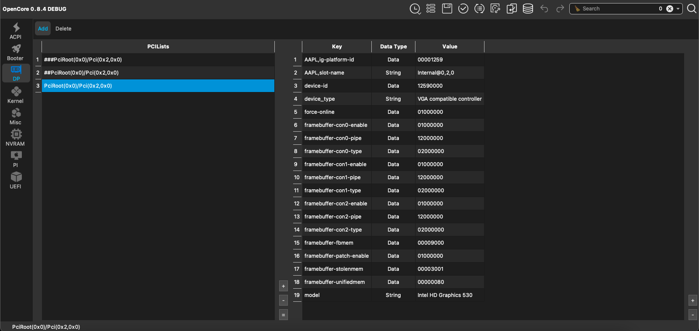The height and width of the screenshot is (331, 699).
Task: Click the magnifying glass search icon
Action: tap(692, 9)
